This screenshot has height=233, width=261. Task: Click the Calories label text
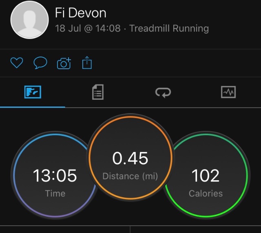(206, 194)
